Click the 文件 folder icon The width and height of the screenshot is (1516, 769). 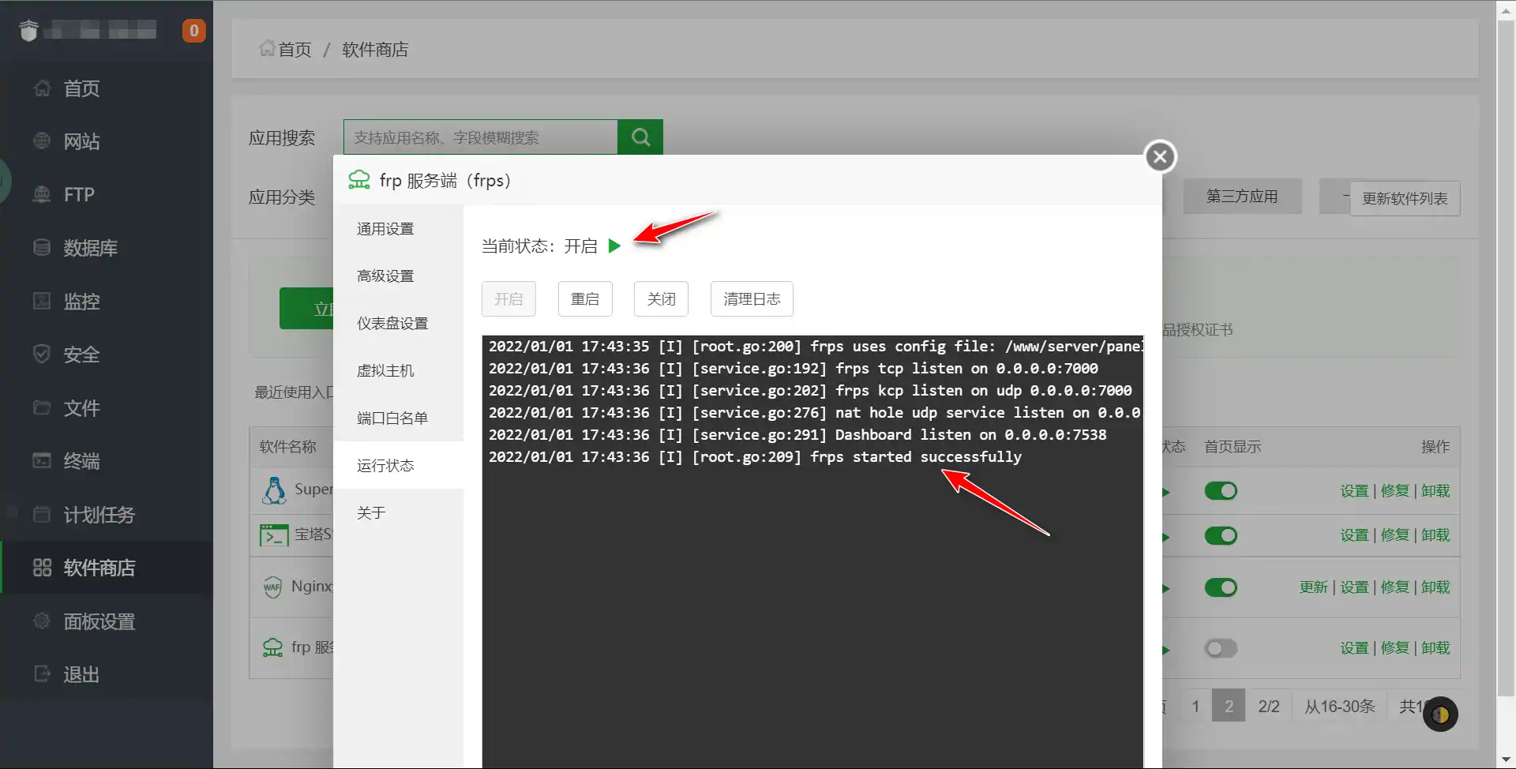tap(42, 407)
